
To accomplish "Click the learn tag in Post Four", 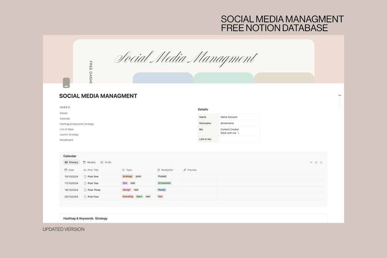I will coord(139,196).
